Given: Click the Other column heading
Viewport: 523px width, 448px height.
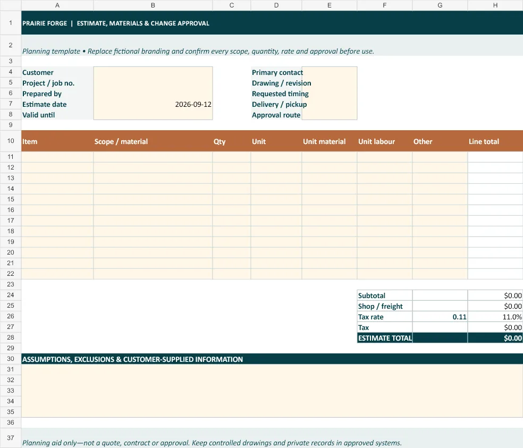Looking at the screenshot, I should 440,141.
